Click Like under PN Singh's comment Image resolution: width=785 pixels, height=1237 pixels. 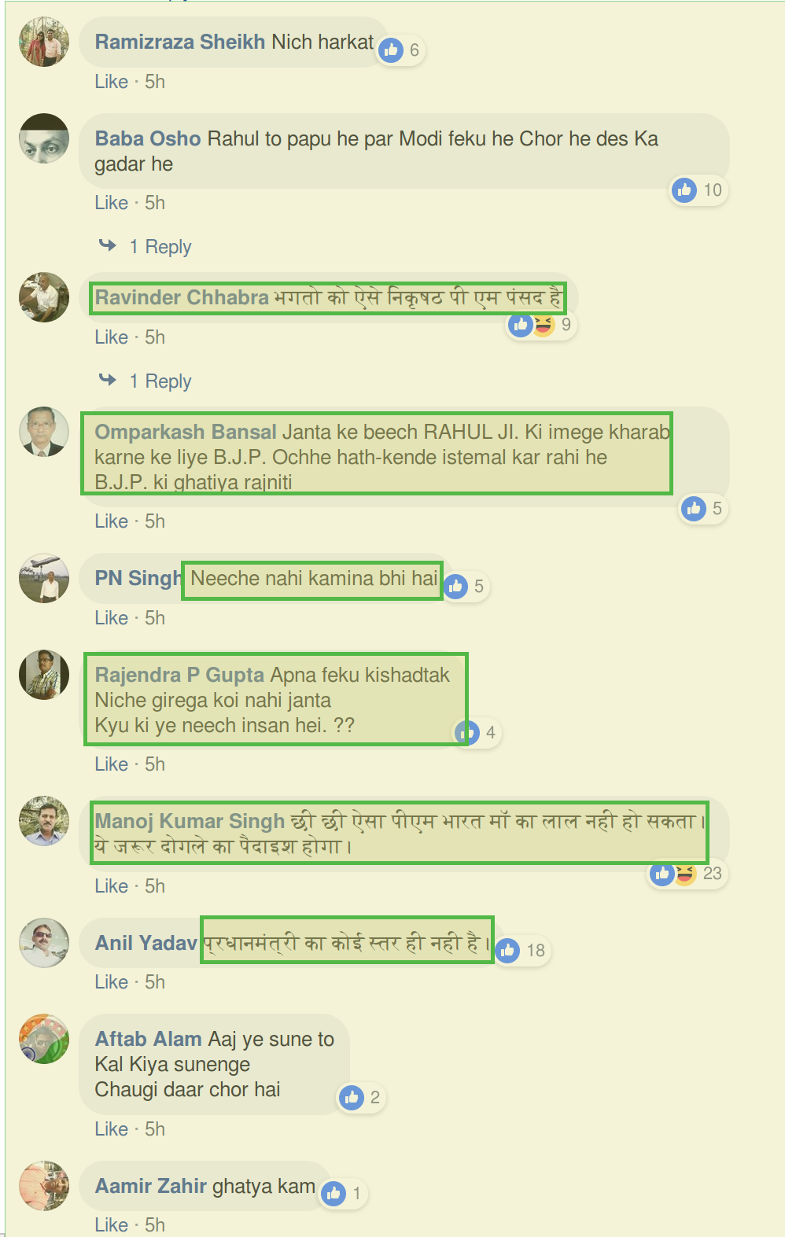click(111, 618)
